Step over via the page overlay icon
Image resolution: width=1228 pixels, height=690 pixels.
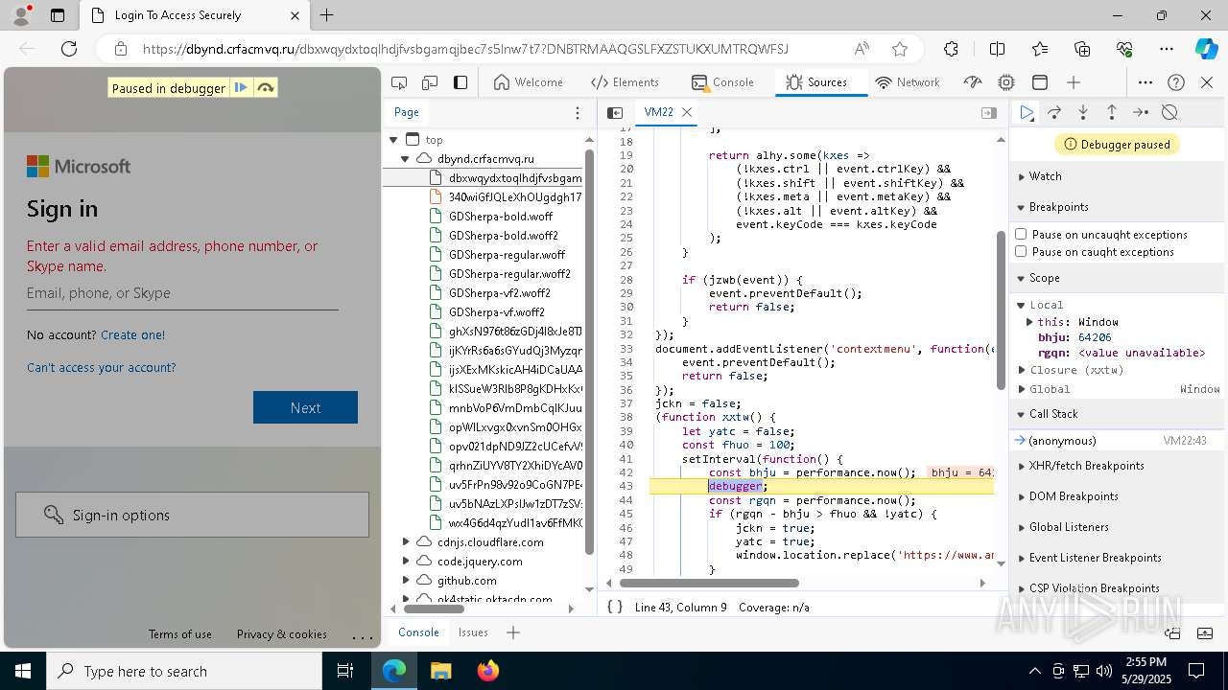(266, 87)
